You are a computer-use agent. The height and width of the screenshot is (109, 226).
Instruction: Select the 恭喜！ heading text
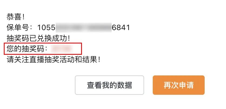pos(16,17)
